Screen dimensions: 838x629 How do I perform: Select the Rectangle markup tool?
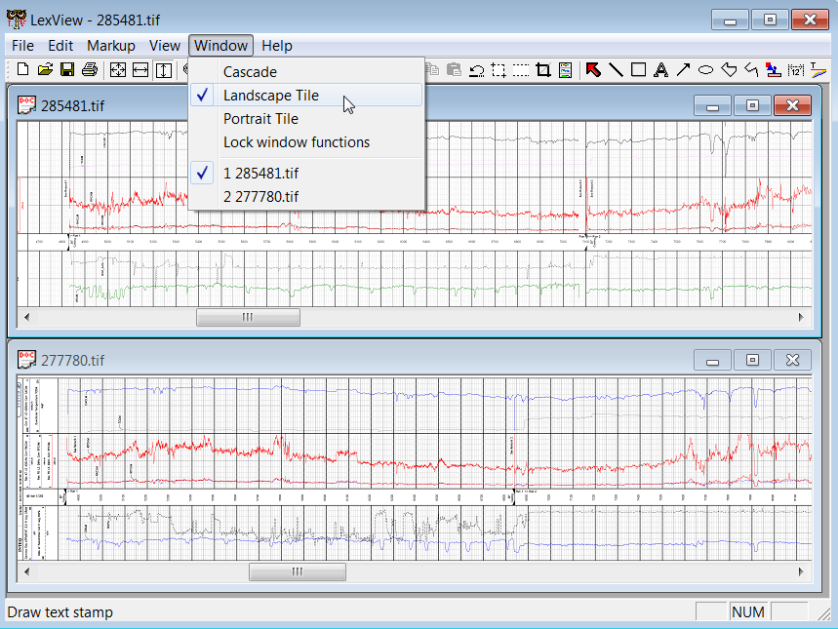point(638,70)
